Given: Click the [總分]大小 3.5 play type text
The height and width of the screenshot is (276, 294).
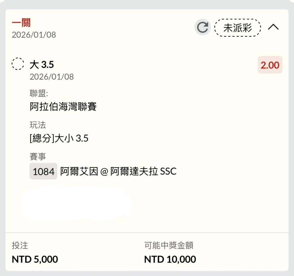Looking at the screenshot, I should click(59, 138).
